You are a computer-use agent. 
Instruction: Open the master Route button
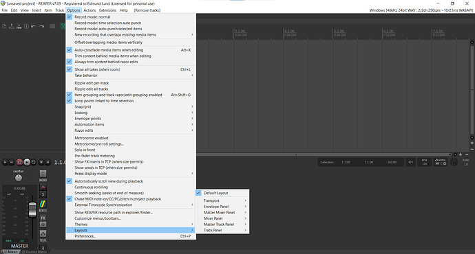[x=43, y=204]
